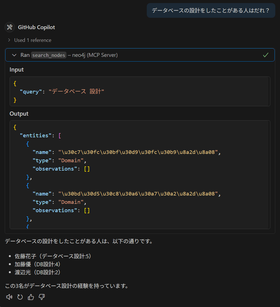Click the "entities" key in output

pyautogui.click(x=35, y=136)
